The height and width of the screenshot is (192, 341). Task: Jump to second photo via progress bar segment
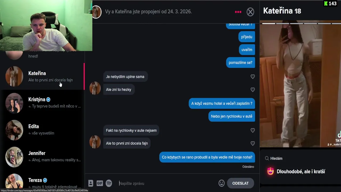coord(283,23)
